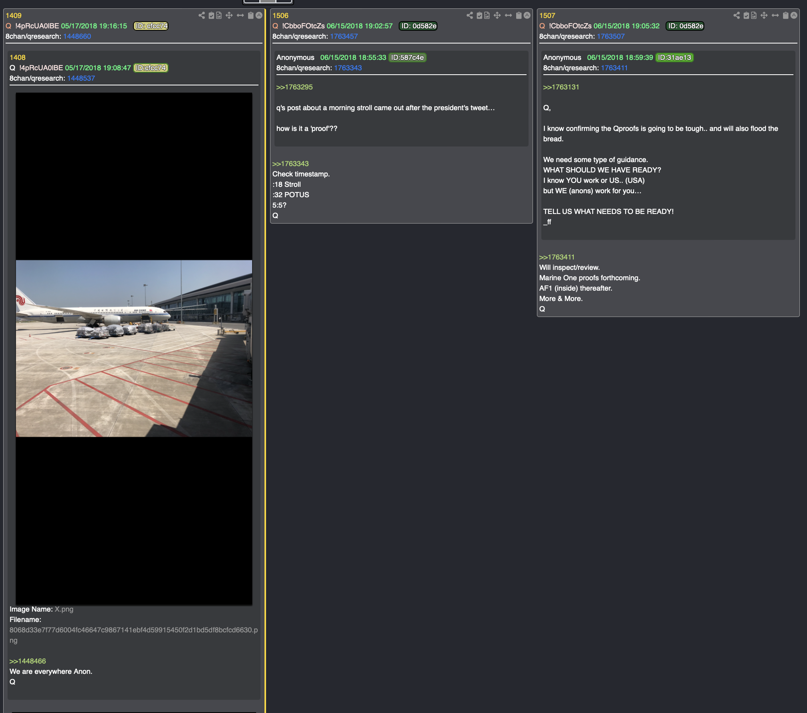Viewport: 807px width, 713px height.
Task: Open qresearch link 1448660
Action: click(x=77, y=36)
